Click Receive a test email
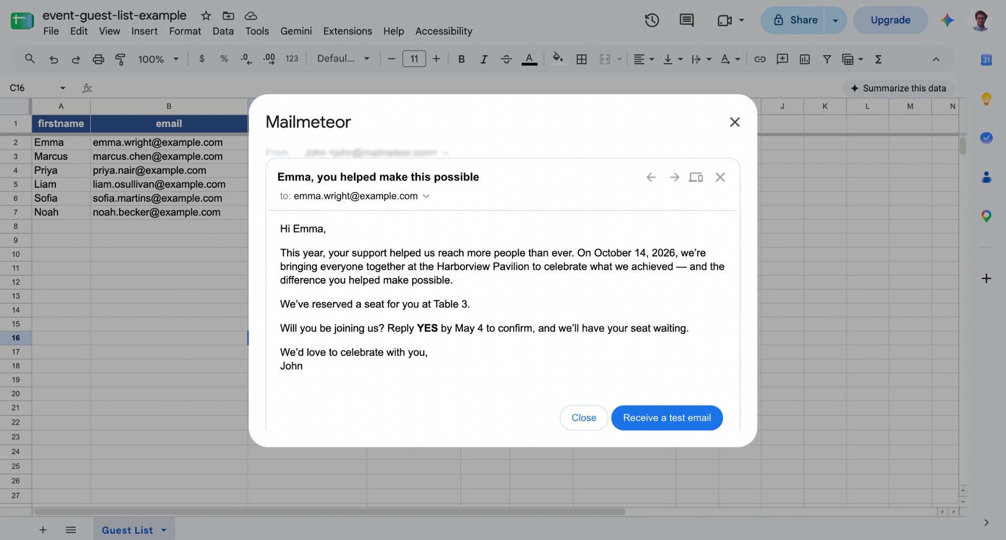The width and height of the screenshot is (1006, 540). (x=667, y=418)
